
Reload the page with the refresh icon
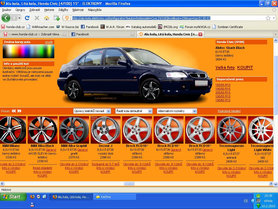[x=27, y=18]
